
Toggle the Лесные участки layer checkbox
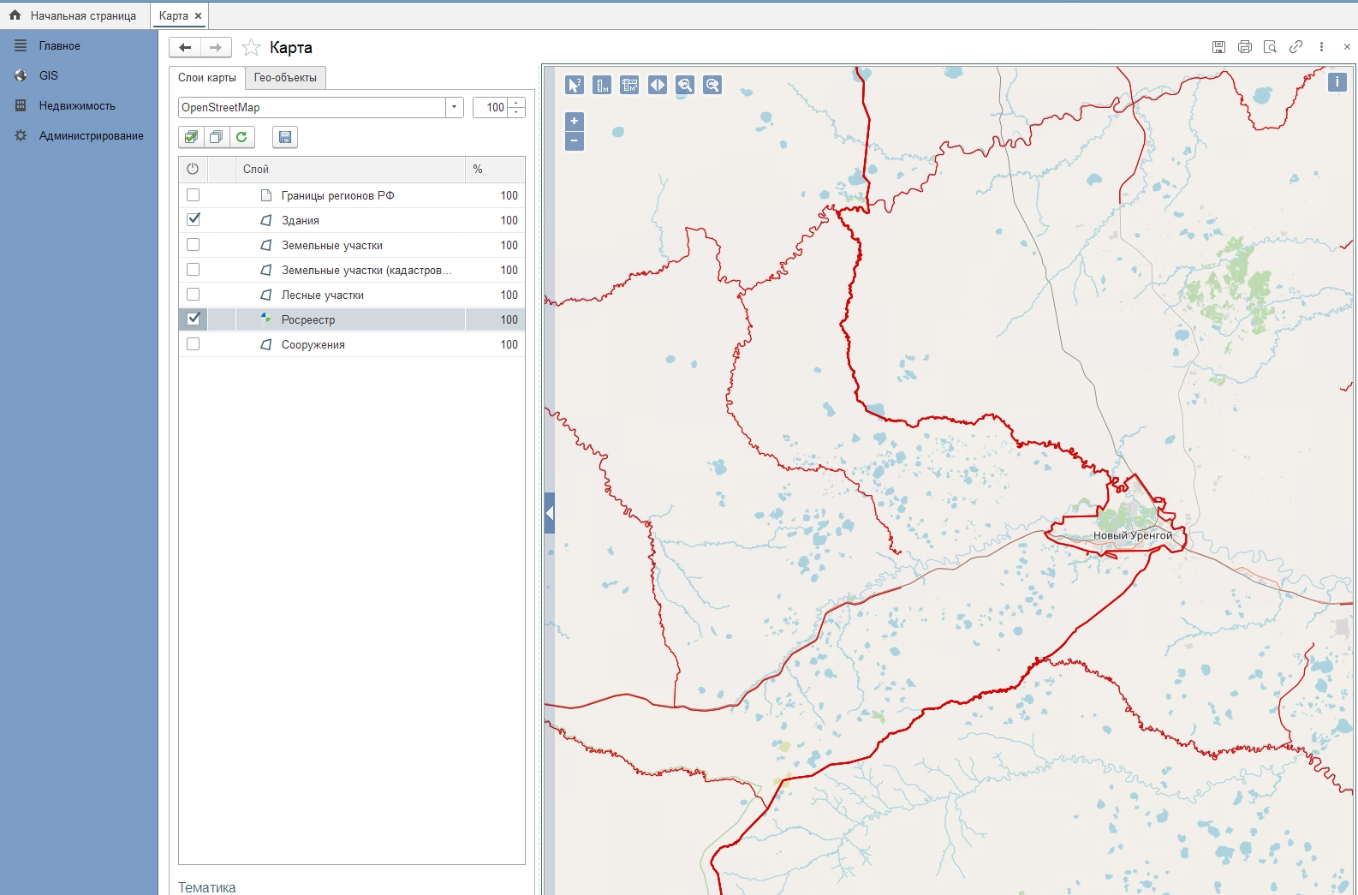[194, 295]
